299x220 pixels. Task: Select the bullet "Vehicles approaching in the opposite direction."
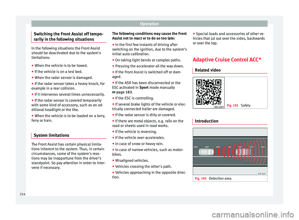click(149, 175)
